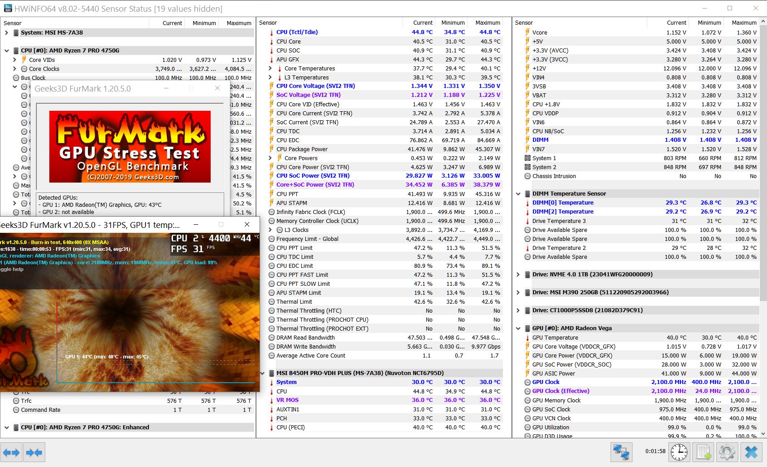Viewport: 767px width, 467px height.
Task: Click the expand-layout arrows button in HWiNFO toolbar
Action: click(12, 453)
